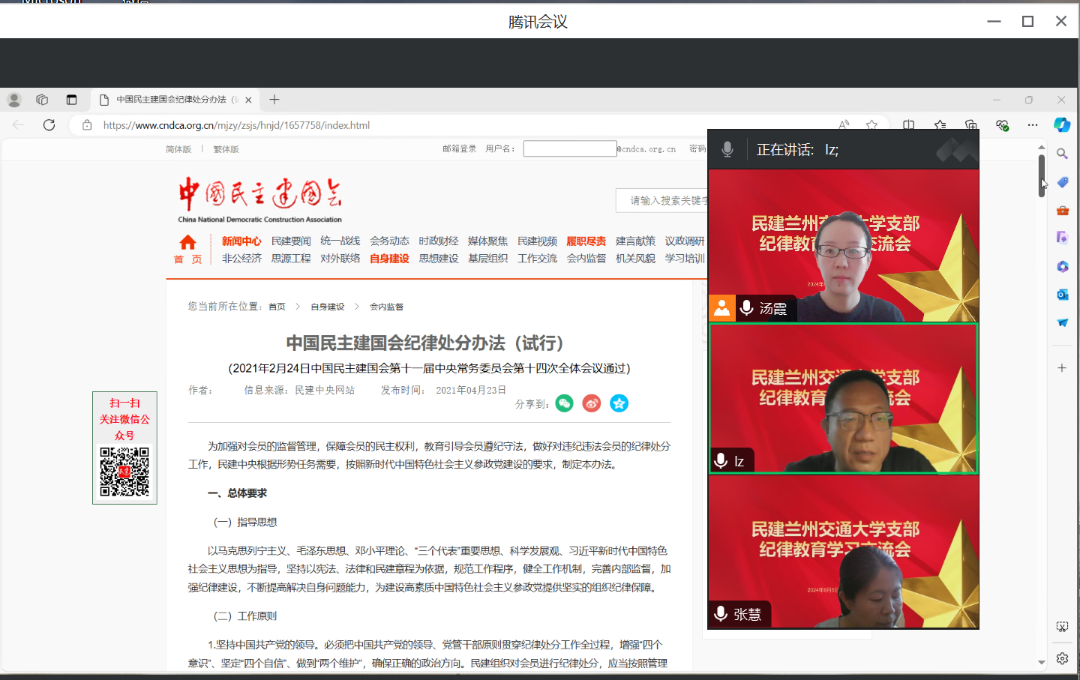Viewport: 1080px width, 680px height.
Task: Click the WeChat share icon
Action: (564, 404)
